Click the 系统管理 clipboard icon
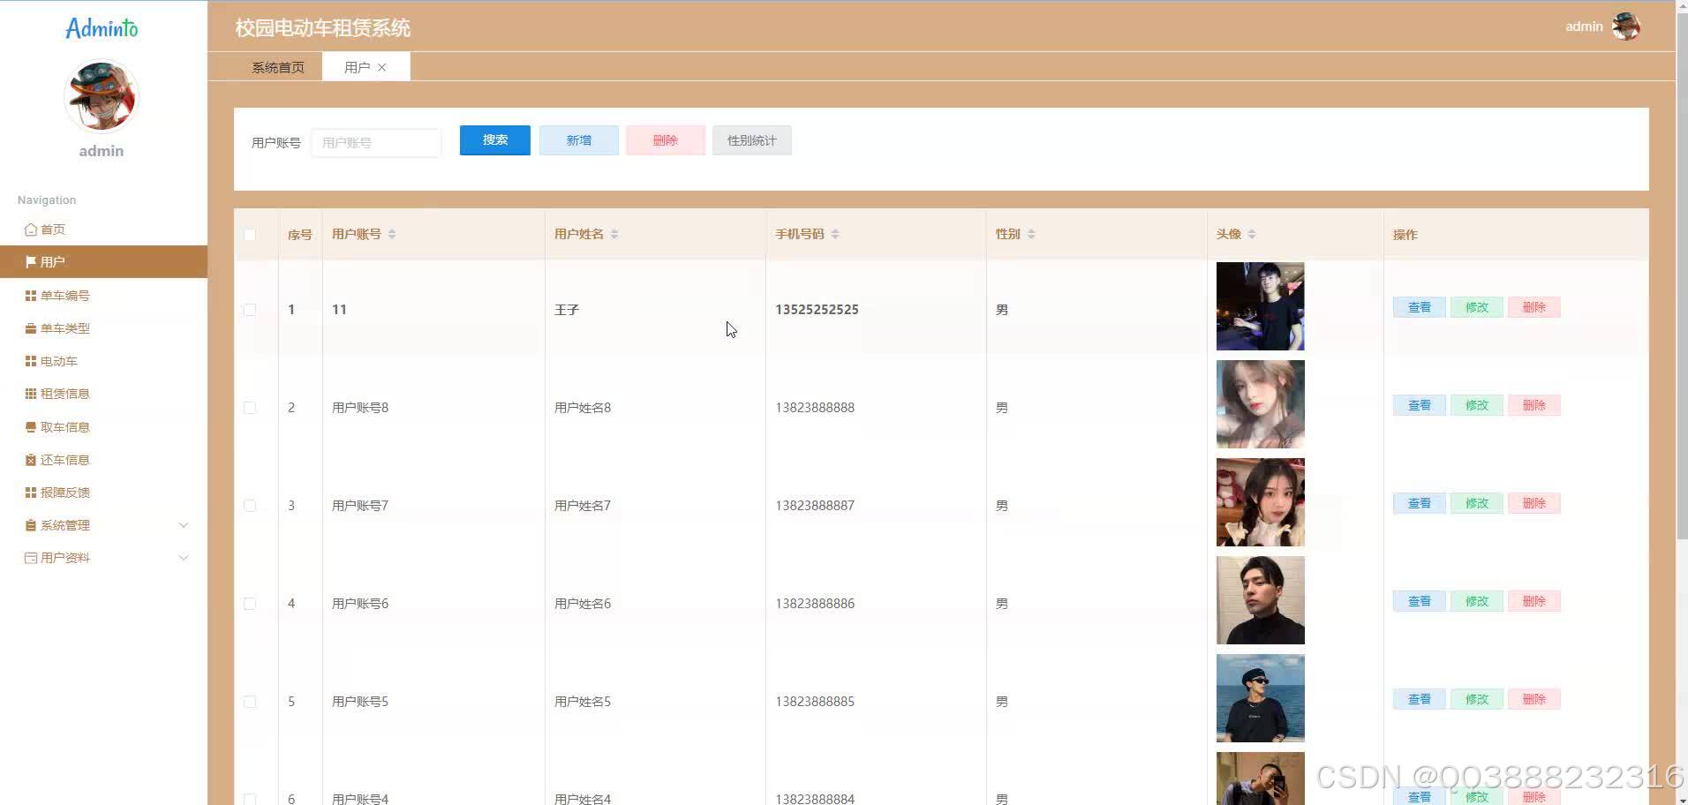Screen dimensions: 1688x805 pos(31,525)
